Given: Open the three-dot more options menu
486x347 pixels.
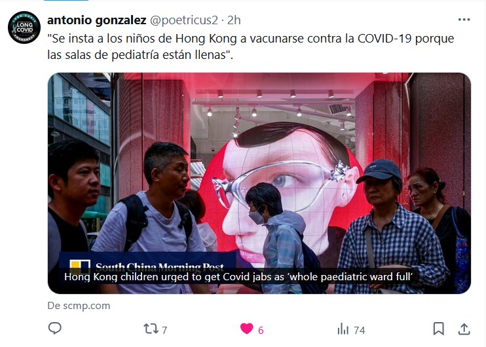Looking at the screenshot, I should (x=464, y=20).
